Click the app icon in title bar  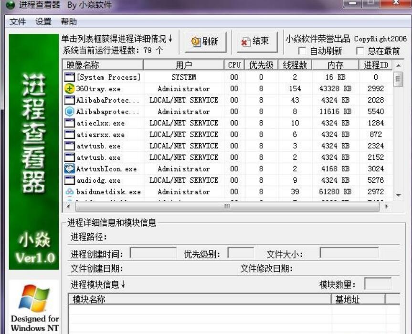coord(11,5)
